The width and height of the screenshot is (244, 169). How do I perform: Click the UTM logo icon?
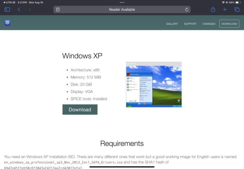pos(7,23)
